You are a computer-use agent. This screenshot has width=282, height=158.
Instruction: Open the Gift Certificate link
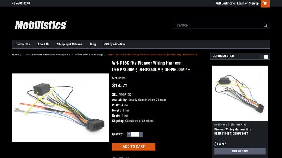coord(226,3)
